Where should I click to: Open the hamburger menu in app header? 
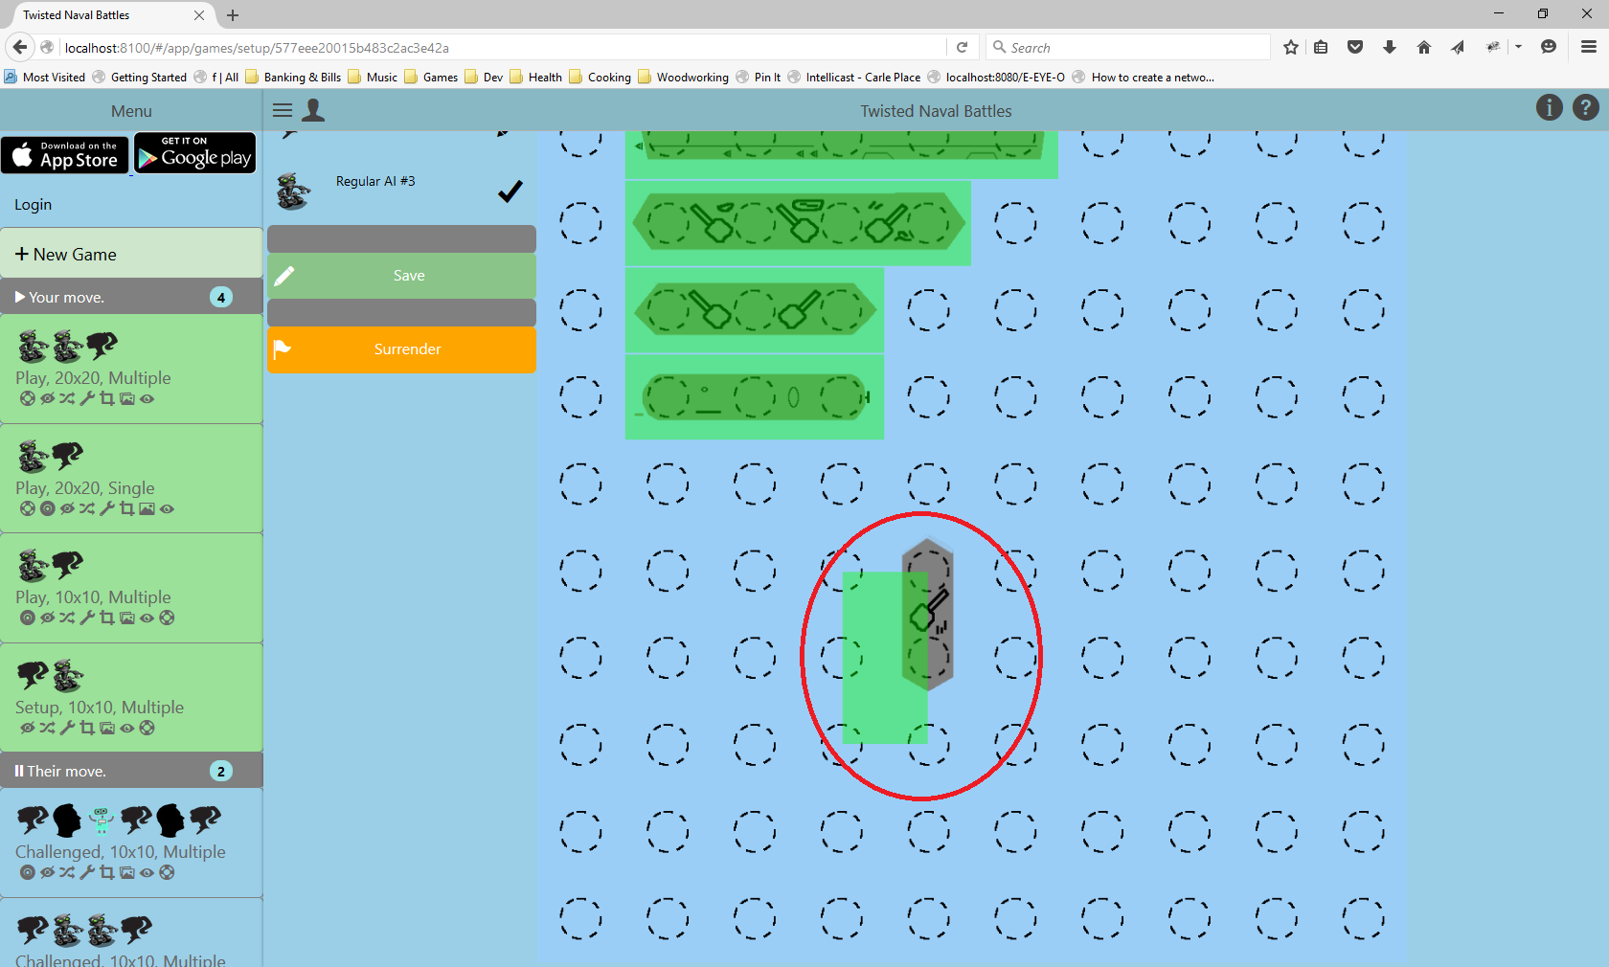(x=283, y=110)
